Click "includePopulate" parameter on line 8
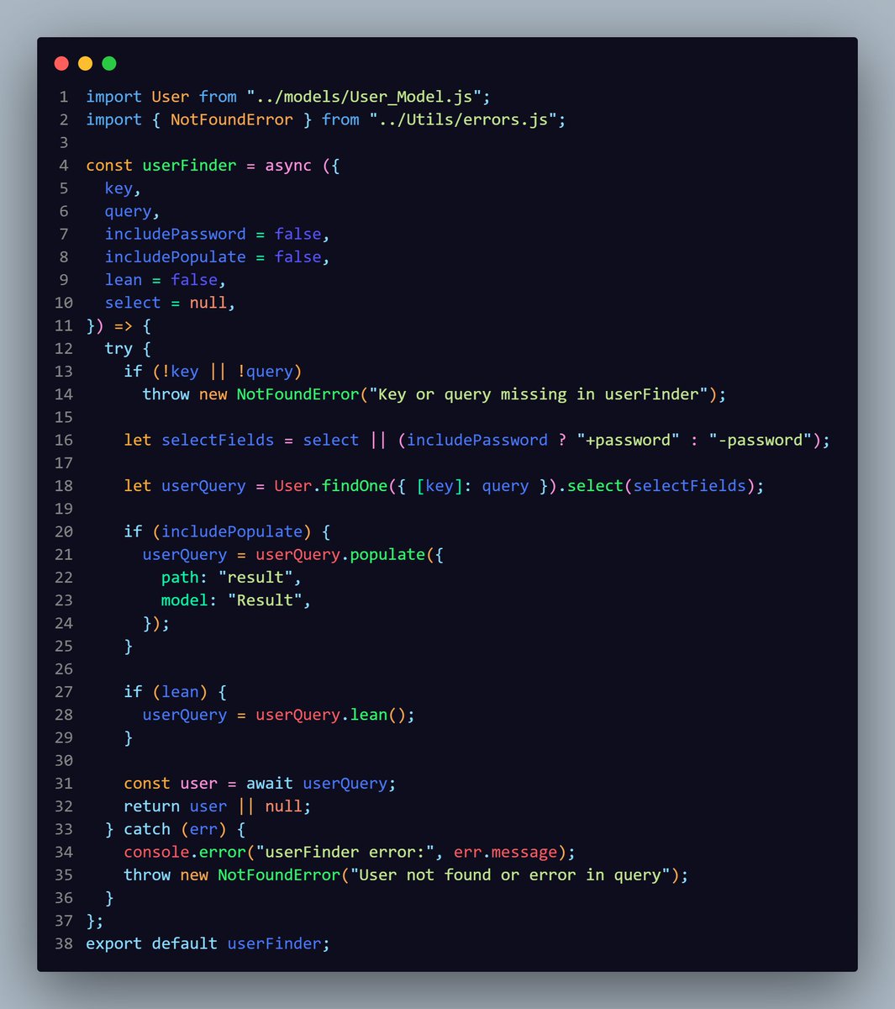 [x=176, y=256]
